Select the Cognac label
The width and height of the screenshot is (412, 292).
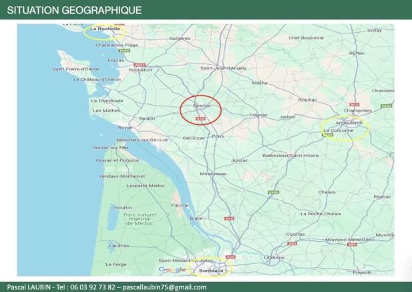coord(258,115)
